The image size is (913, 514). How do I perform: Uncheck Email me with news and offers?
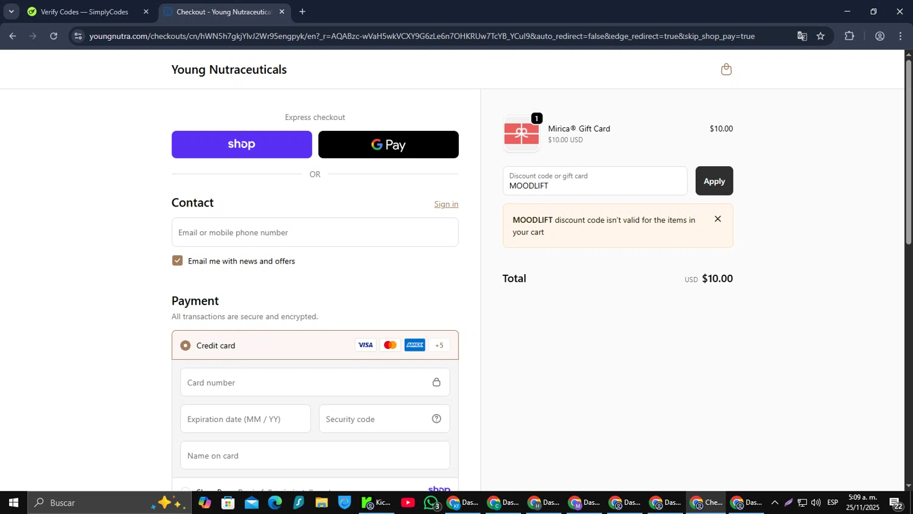tap(177, 261)
